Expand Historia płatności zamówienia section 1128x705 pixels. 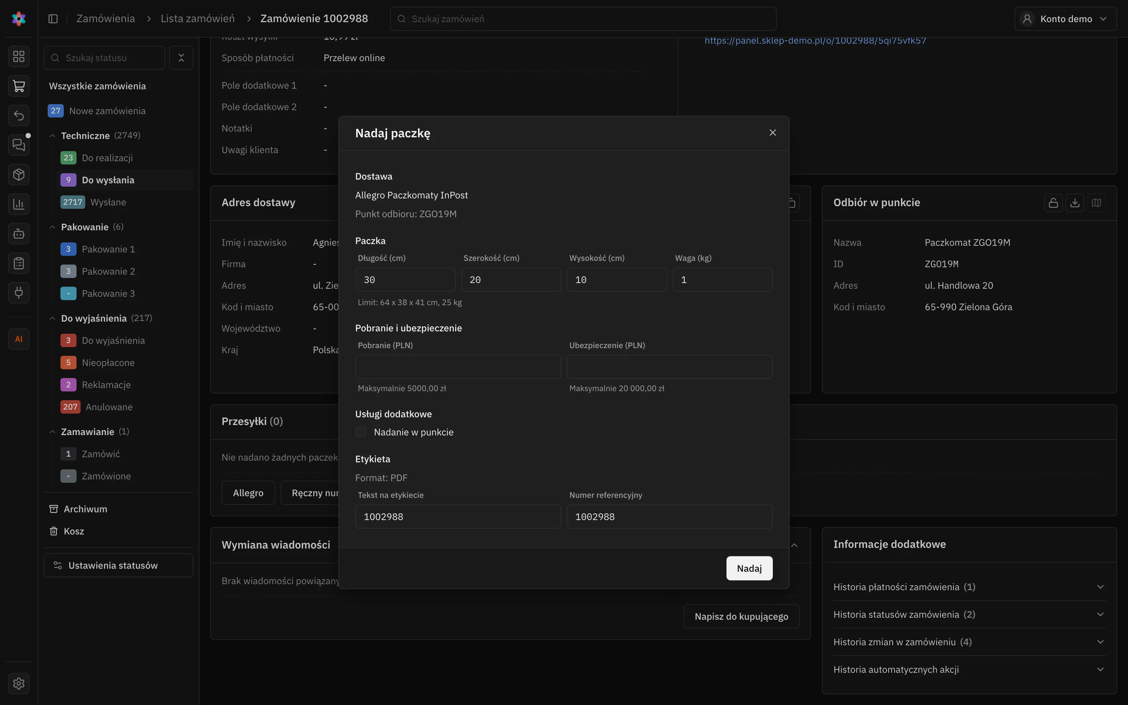(x=970, y=587)
